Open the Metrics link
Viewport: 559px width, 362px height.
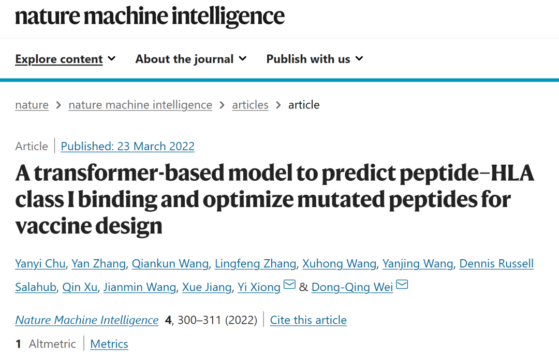[x=109, y=344]
